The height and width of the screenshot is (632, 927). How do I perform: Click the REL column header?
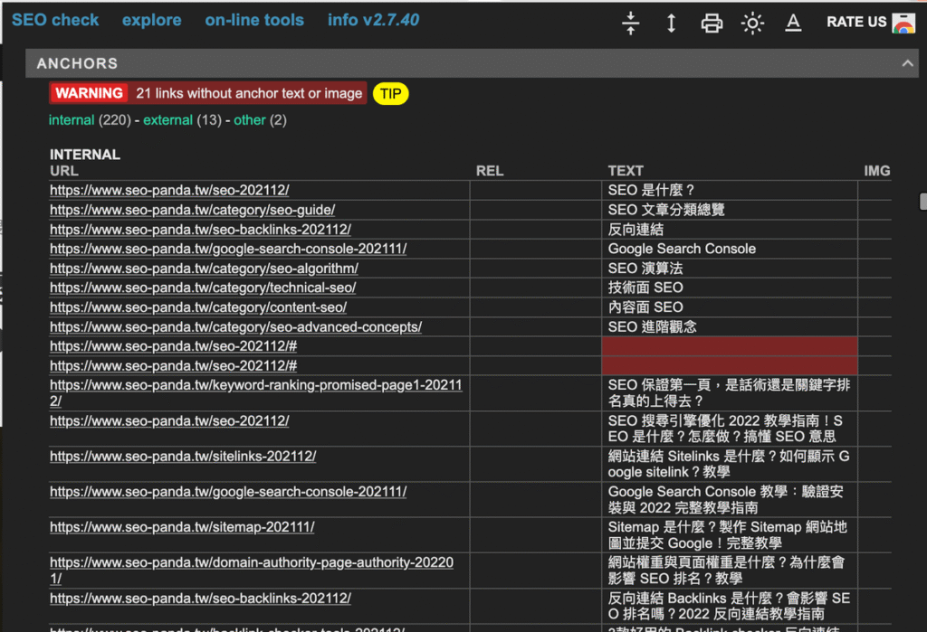(490, 171)
